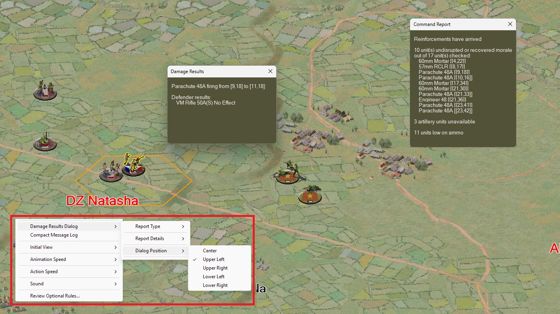
Task: Toggle the Compact Message Log option
Action: 69,235
